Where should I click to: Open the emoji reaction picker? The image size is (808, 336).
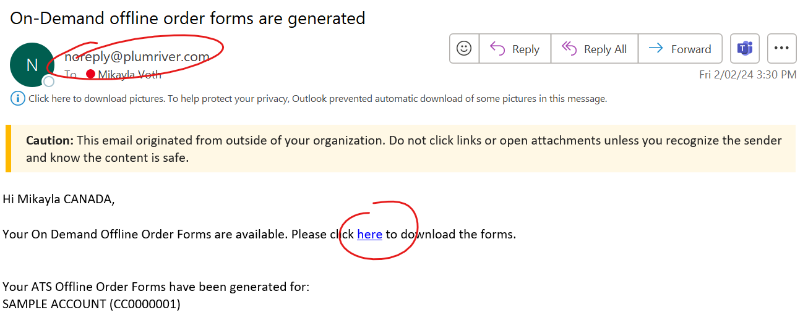point(464,49)
